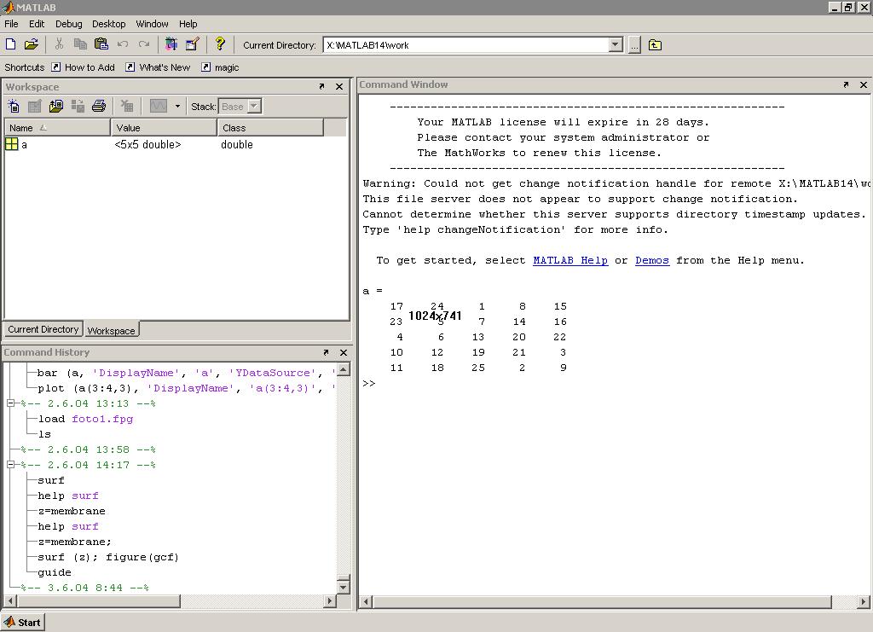
Task: Undock the Command History panel
Action: pos(326,352)
